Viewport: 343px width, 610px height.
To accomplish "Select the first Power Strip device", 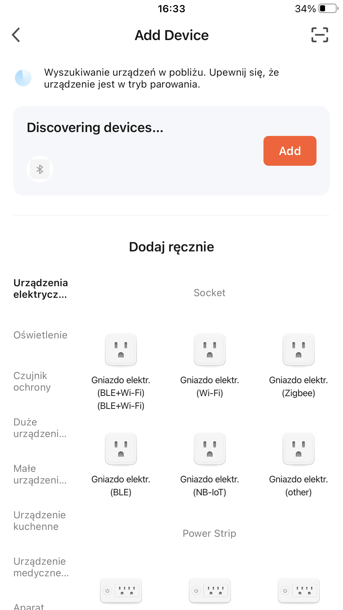I will pos(121,590).
